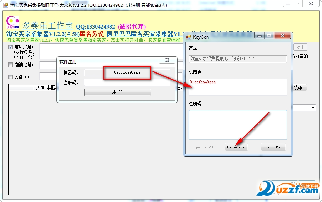322x202 pixels.
Task: Minimize the main collector window
Action: click(288, 4)
